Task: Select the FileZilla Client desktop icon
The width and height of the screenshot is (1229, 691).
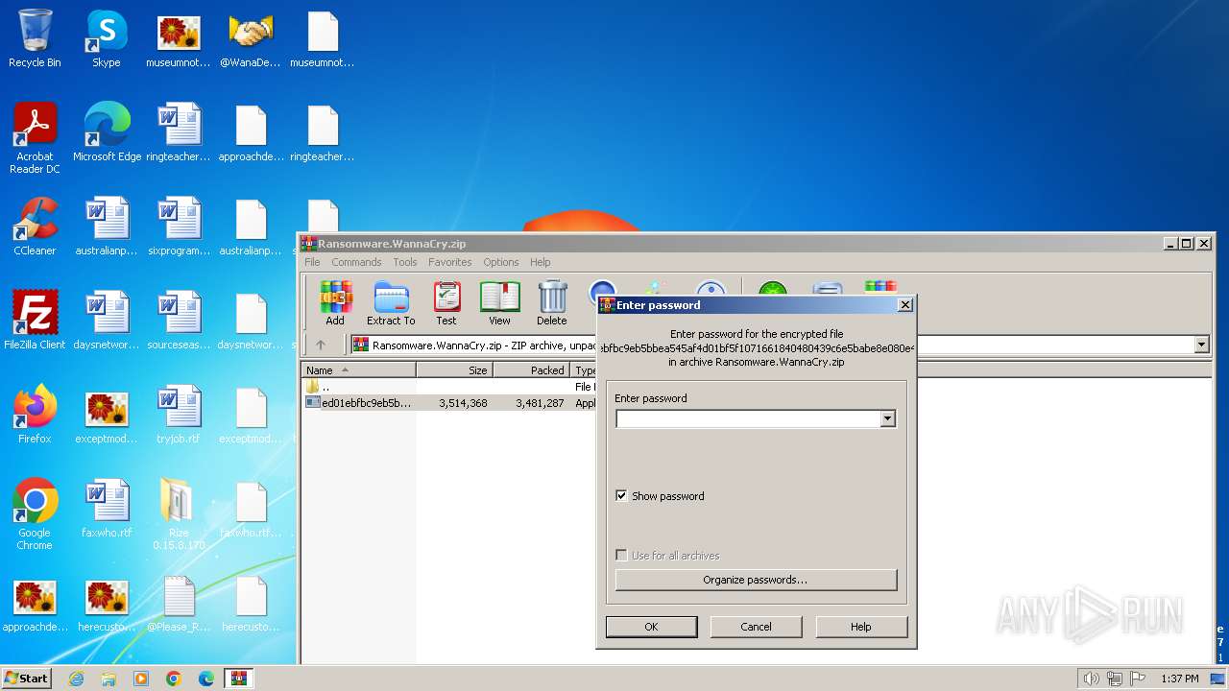Action: [35, 322]
